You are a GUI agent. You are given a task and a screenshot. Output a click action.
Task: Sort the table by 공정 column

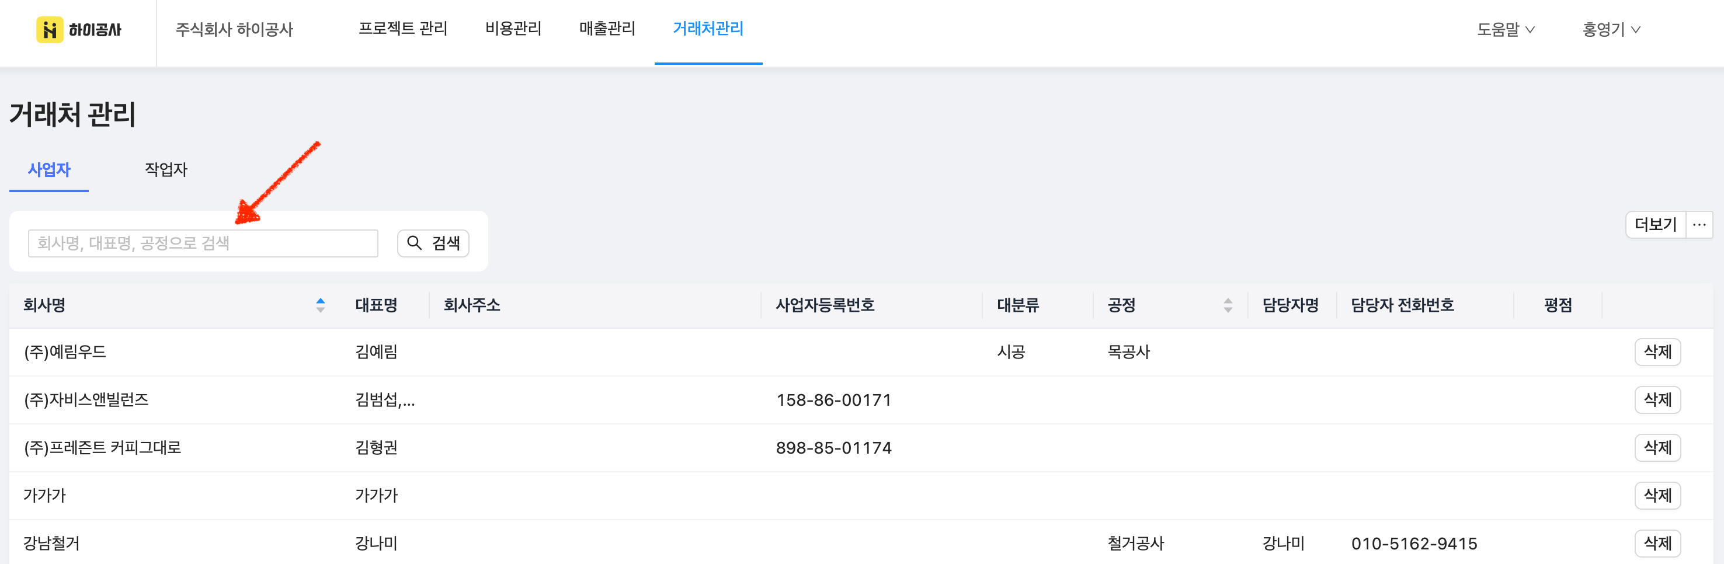1228,305
